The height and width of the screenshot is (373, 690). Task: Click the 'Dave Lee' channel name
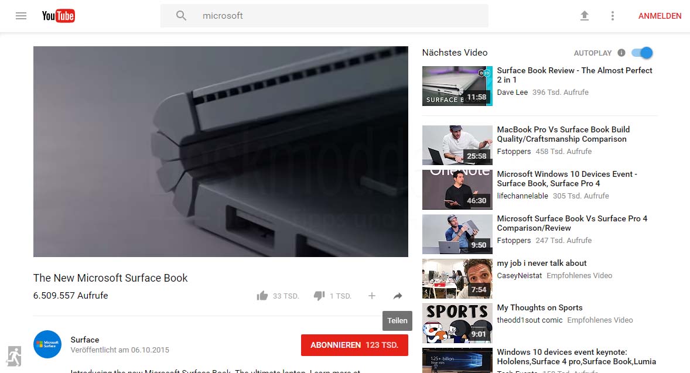coord(512,93)
